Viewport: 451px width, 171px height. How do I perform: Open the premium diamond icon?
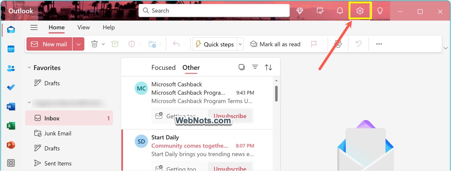[300, 11]
